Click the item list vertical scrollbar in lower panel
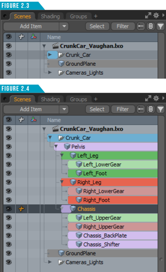Screen dimensions: 166x272 (x=161, y=193)
